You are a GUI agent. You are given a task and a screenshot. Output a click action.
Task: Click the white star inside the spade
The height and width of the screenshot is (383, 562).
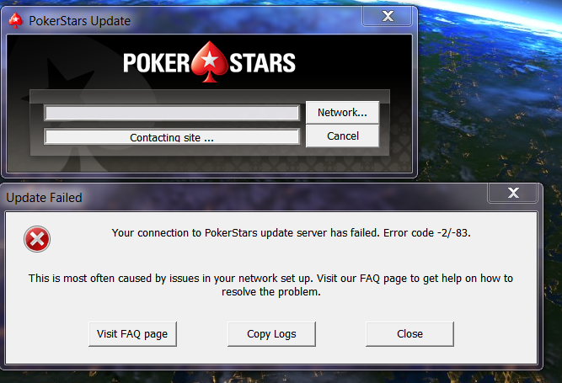click(209, 59)
